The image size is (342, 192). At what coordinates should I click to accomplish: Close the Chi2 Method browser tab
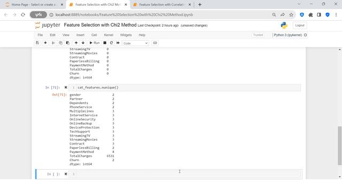126,5
